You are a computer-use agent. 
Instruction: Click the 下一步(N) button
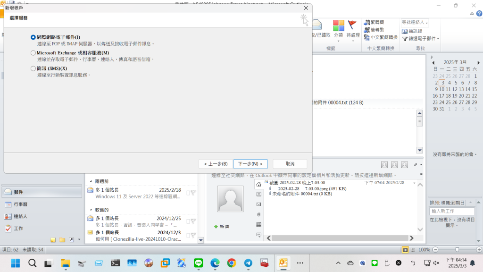click(250, 164)
